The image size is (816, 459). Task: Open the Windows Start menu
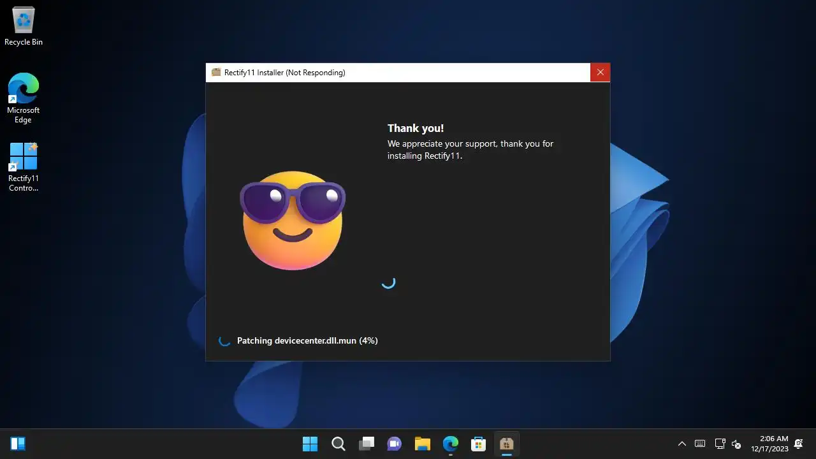click(x=310, y=444)
